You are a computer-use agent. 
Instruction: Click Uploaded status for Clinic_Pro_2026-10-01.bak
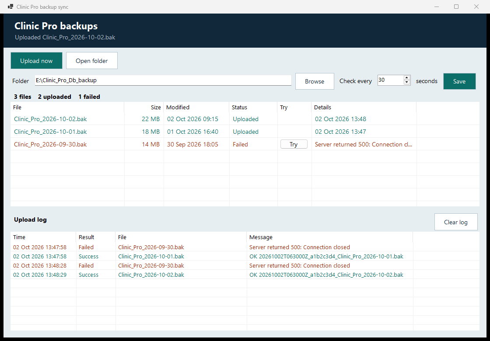(245, 132)
